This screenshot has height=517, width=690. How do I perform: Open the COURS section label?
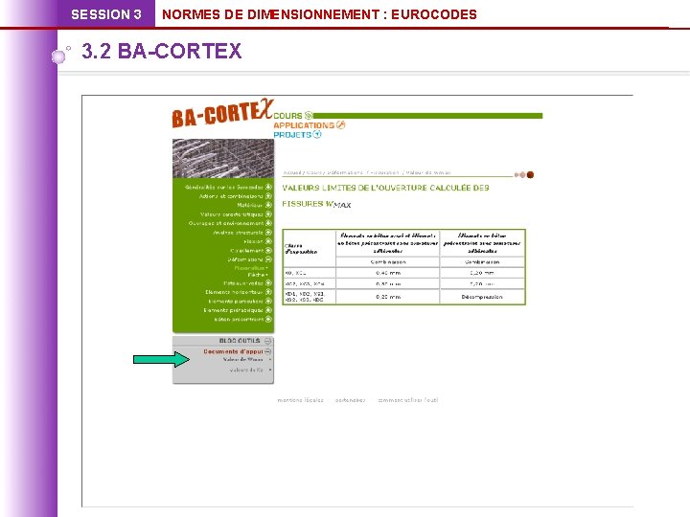point(288,116)
